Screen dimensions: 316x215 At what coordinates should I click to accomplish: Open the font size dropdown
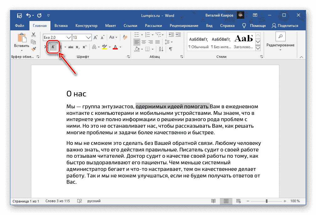88,37
